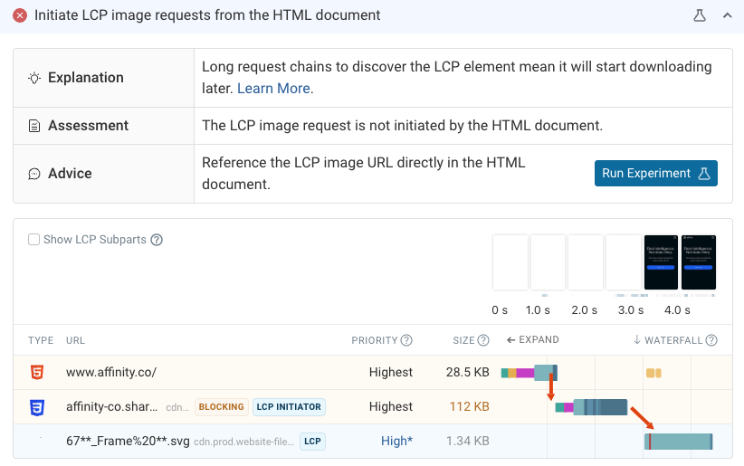Click the Priority column help icon
The width and height of the screenshot is (744, 466).
(406, 340)
